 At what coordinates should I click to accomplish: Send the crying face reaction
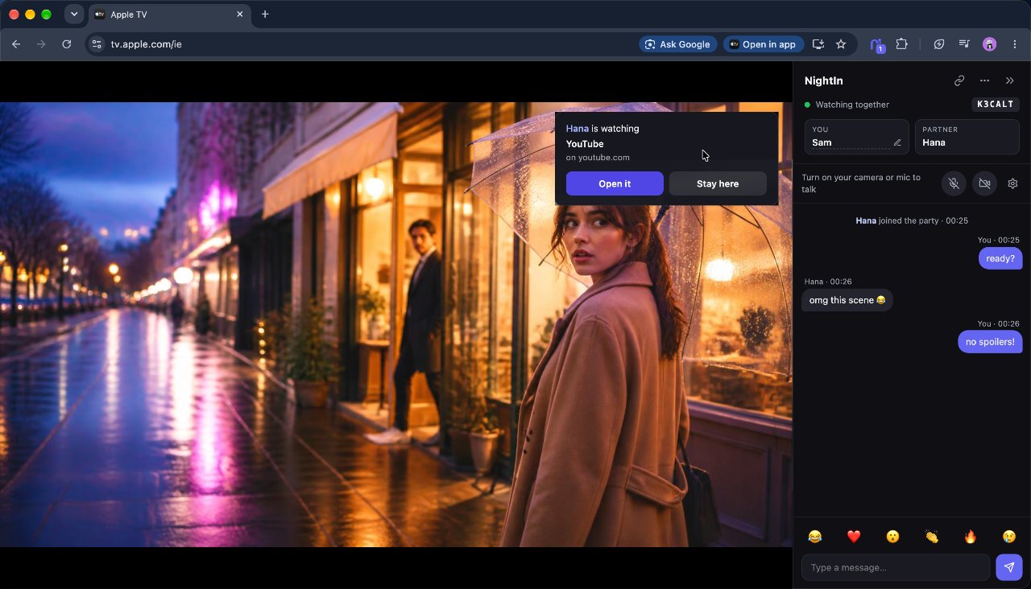(x=1009, y=537)
